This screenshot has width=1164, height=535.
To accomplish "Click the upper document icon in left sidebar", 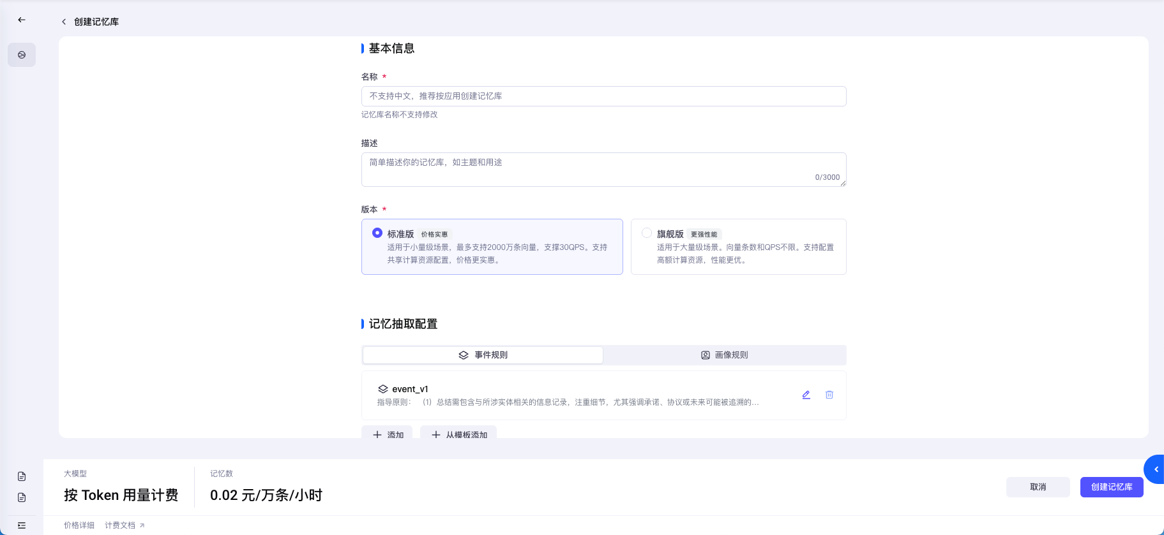I will pos(22,476).
